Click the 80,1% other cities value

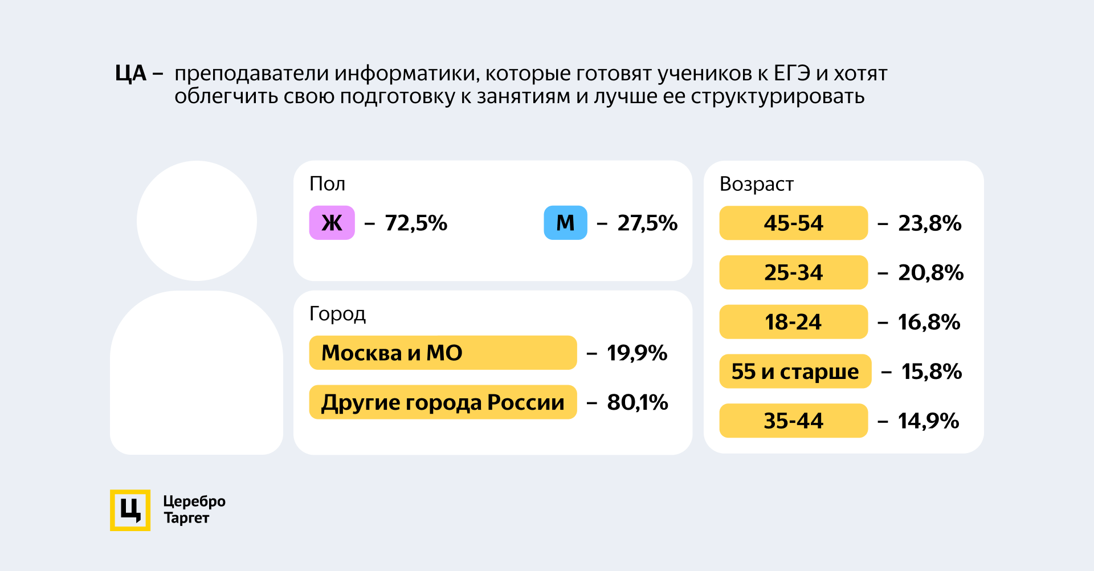point(637,402)
